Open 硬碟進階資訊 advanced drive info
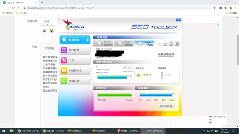Screen dimensions: 239x134 point(166,54)
